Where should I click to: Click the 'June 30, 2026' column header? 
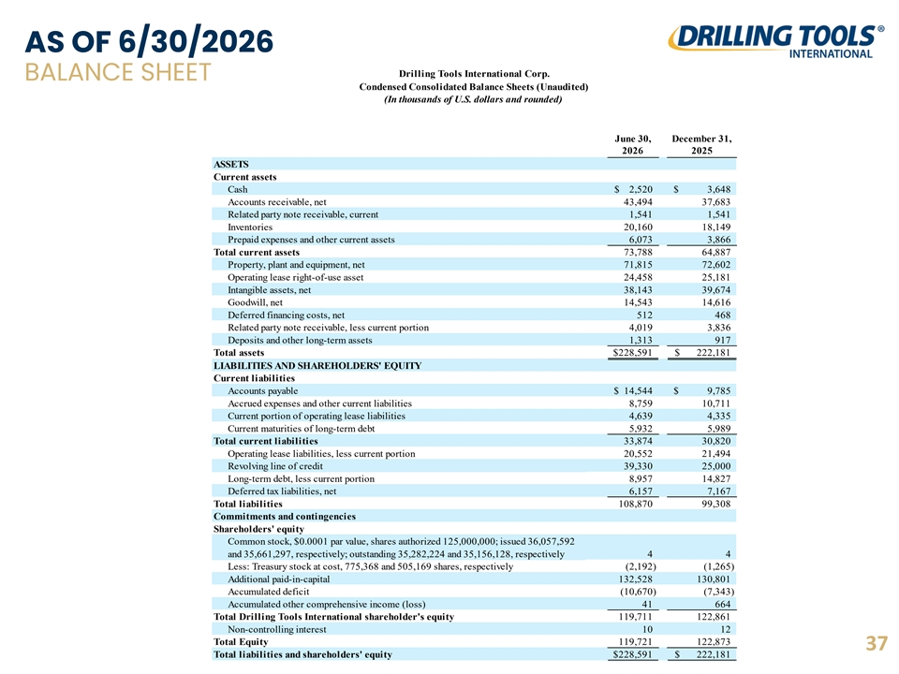[x=633, y=144]
